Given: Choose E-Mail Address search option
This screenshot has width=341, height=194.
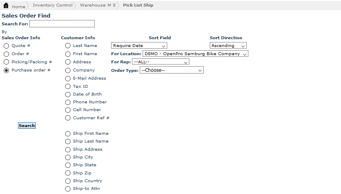Looking at the screenshot, I should pos(68,78).
